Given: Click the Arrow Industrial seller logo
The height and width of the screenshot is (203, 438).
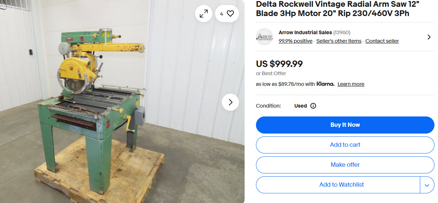Looking at the screenshot, I should pos(265,37).
